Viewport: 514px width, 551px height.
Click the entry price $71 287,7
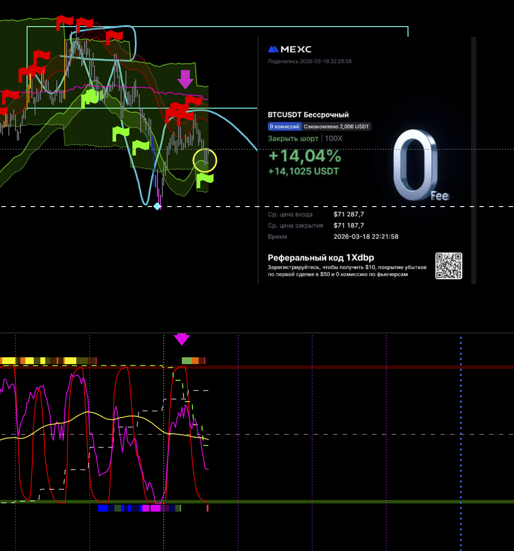click(349, 214)
